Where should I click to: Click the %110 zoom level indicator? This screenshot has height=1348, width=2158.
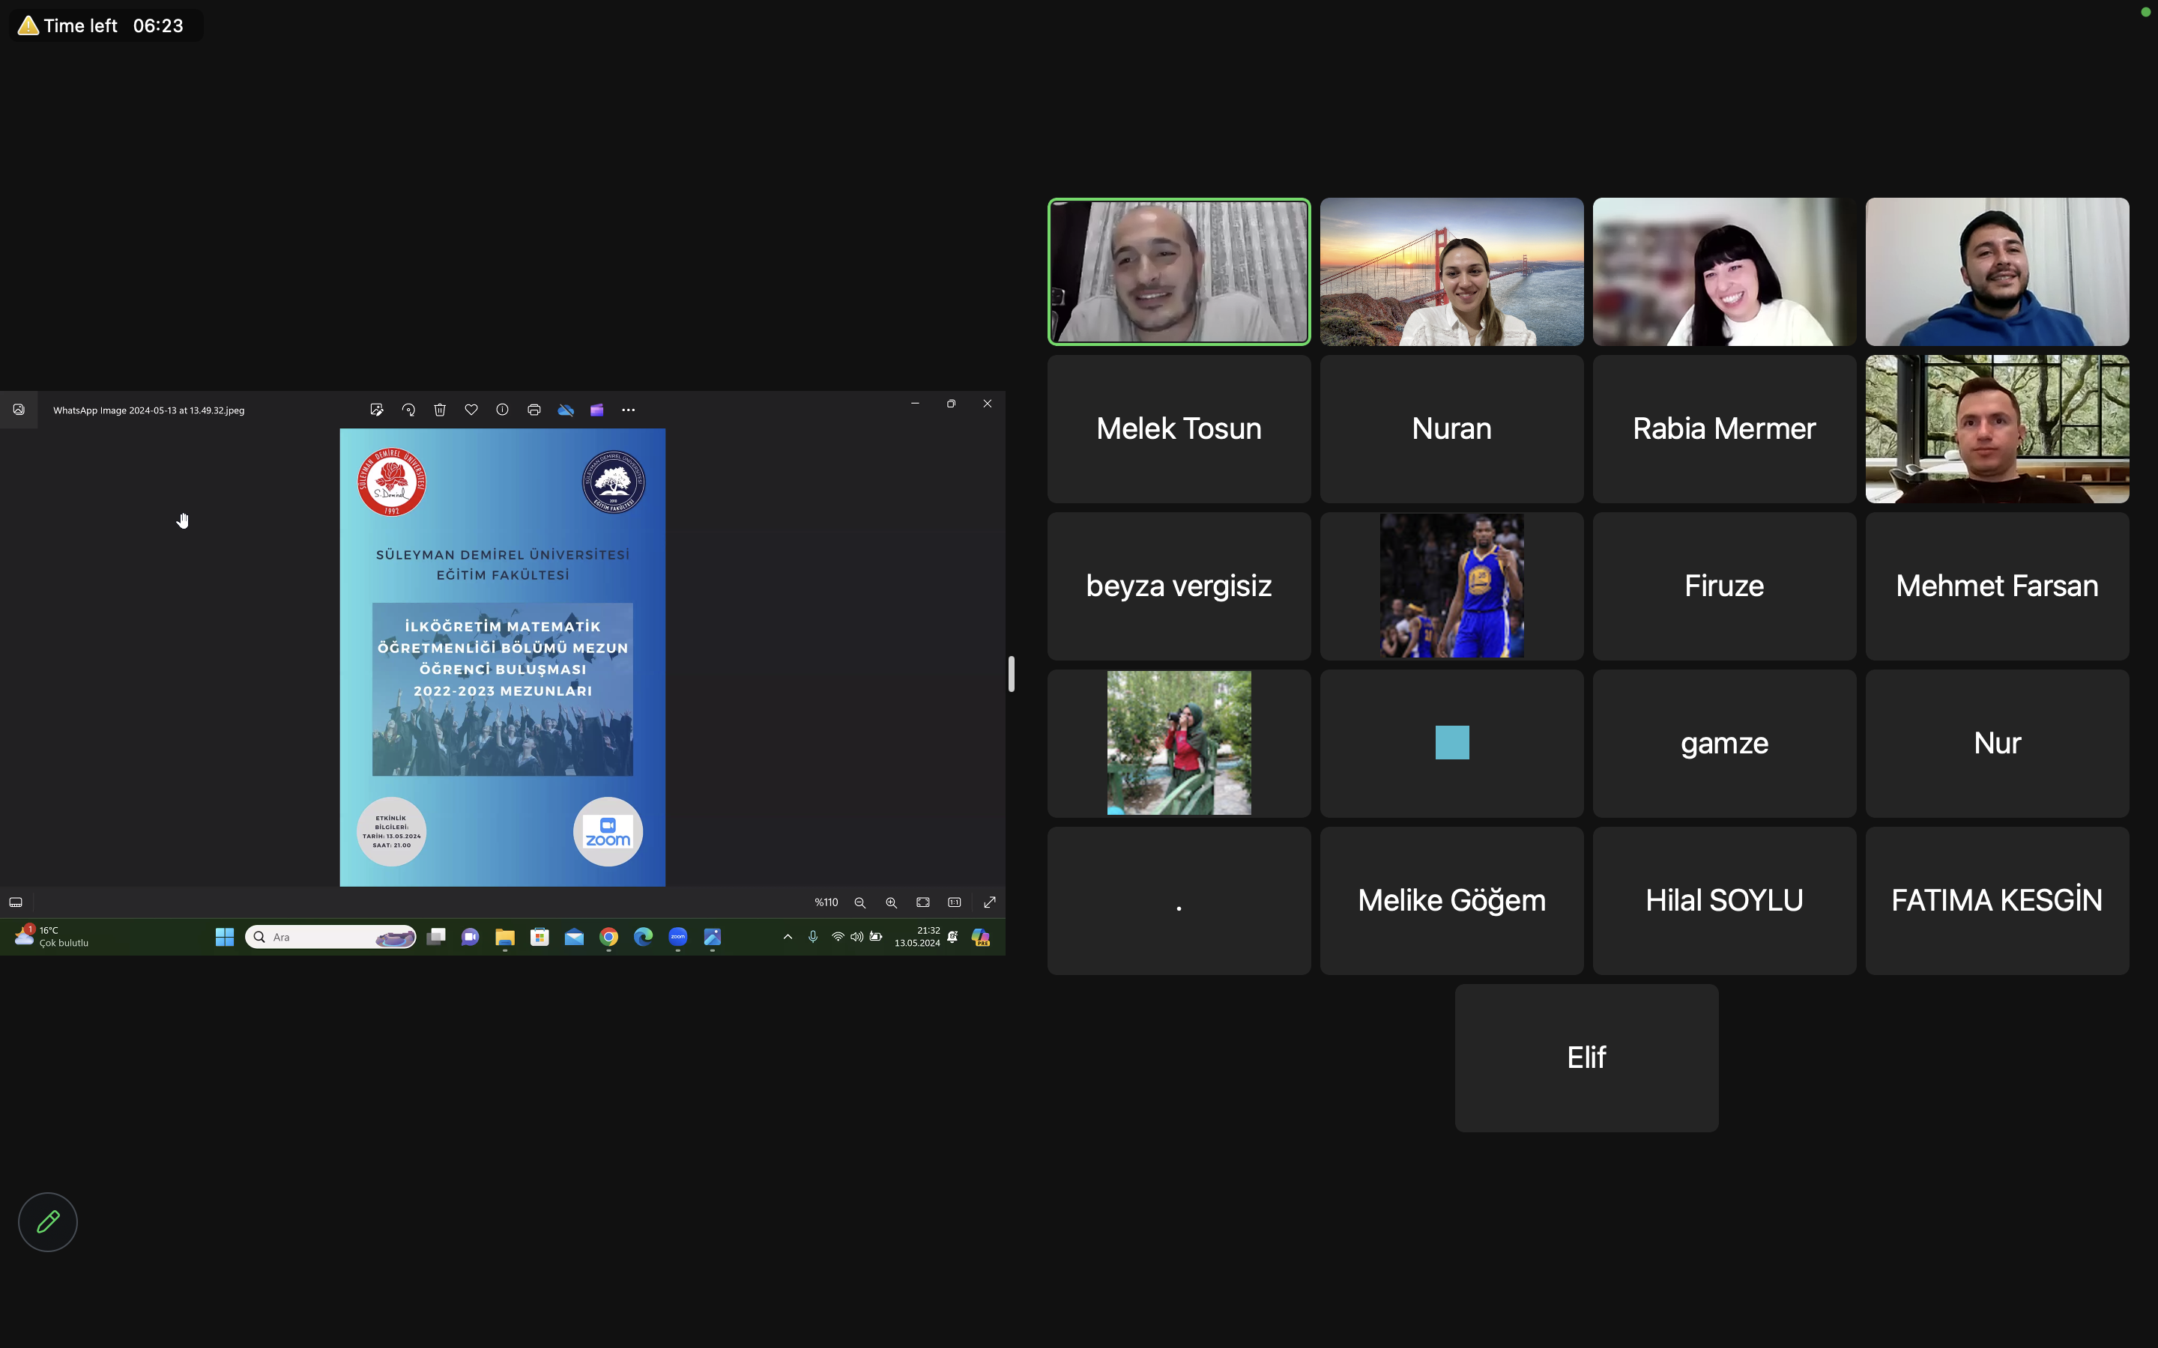826,902
